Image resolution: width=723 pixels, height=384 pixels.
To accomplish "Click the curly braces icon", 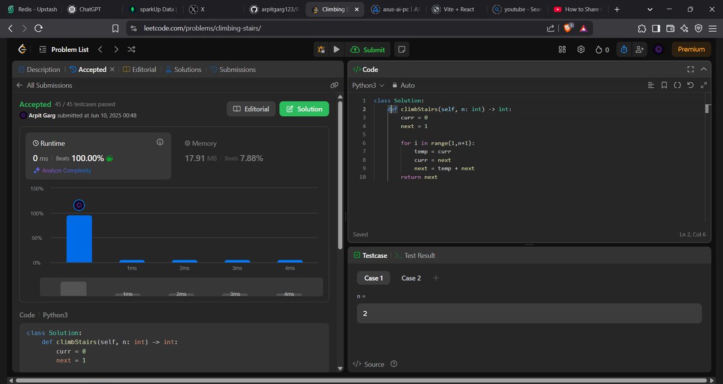I will coord(677,85).
